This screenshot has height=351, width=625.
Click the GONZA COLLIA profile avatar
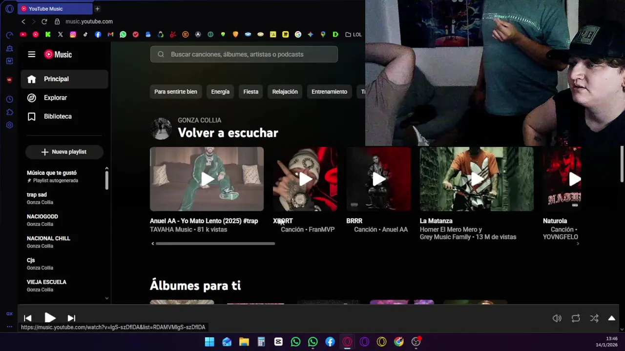coord(161,129)
